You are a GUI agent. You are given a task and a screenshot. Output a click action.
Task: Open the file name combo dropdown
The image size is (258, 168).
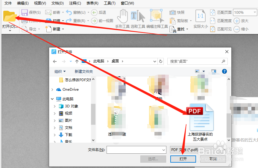point(163,150)
